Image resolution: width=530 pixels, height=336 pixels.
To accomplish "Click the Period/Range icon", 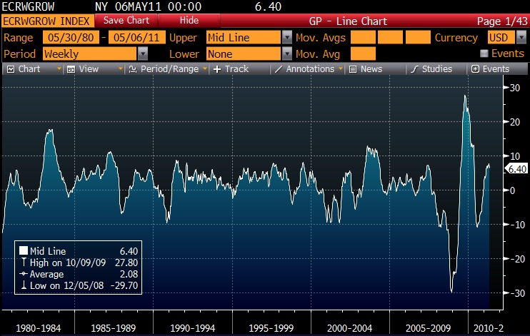I will click(x=133, y=69).
